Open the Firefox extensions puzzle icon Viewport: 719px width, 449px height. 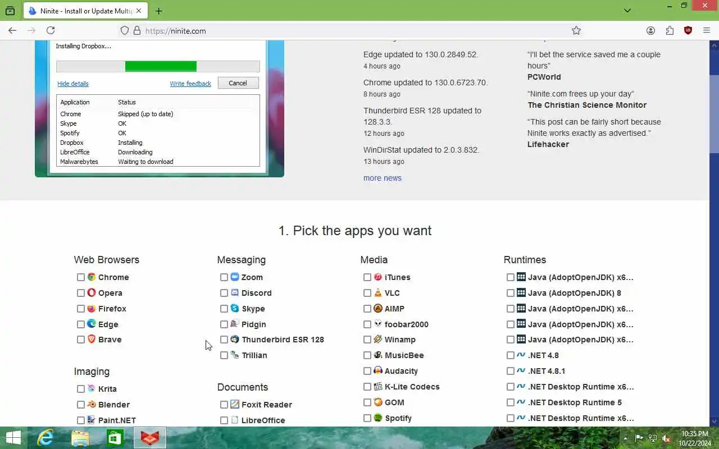[x=670, y=31]
